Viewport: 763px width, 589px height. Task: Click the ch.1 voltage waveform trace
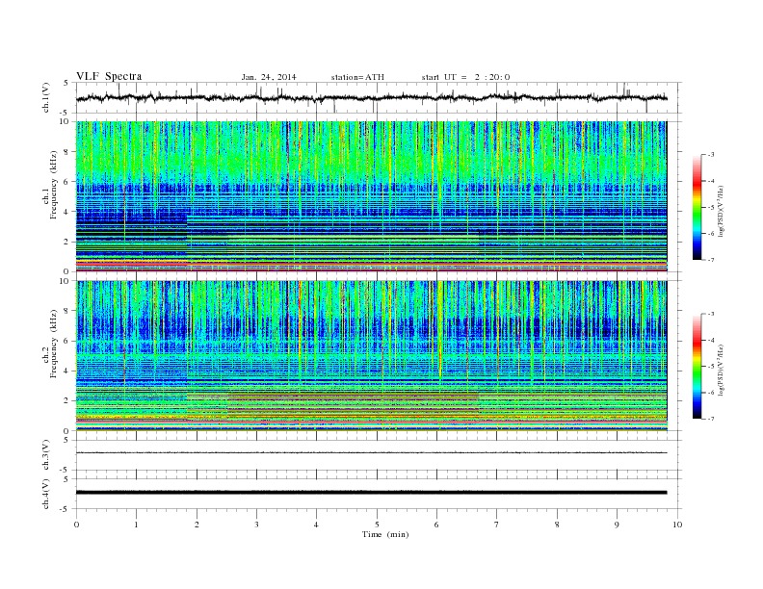pos(372,97)
